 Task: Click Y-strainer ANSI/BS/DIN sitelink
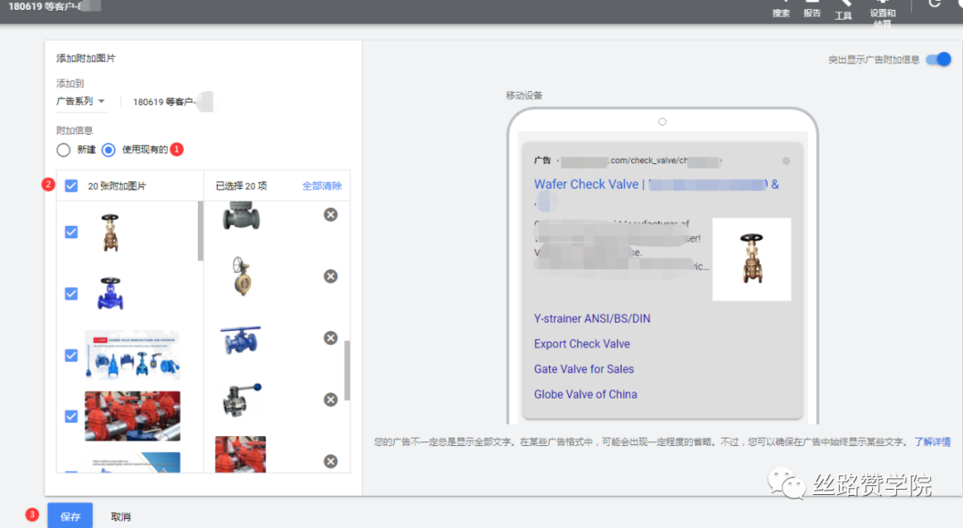coord(592,318)
